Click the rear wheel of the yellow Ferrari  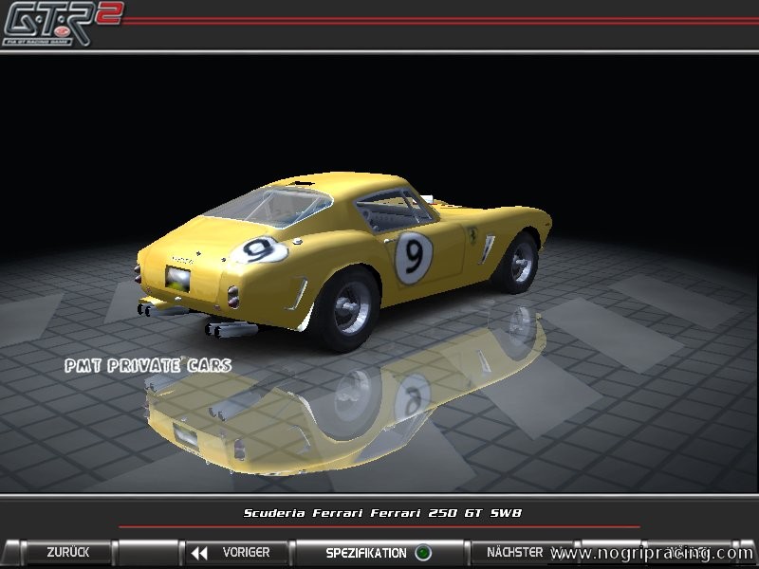(347, 304)
